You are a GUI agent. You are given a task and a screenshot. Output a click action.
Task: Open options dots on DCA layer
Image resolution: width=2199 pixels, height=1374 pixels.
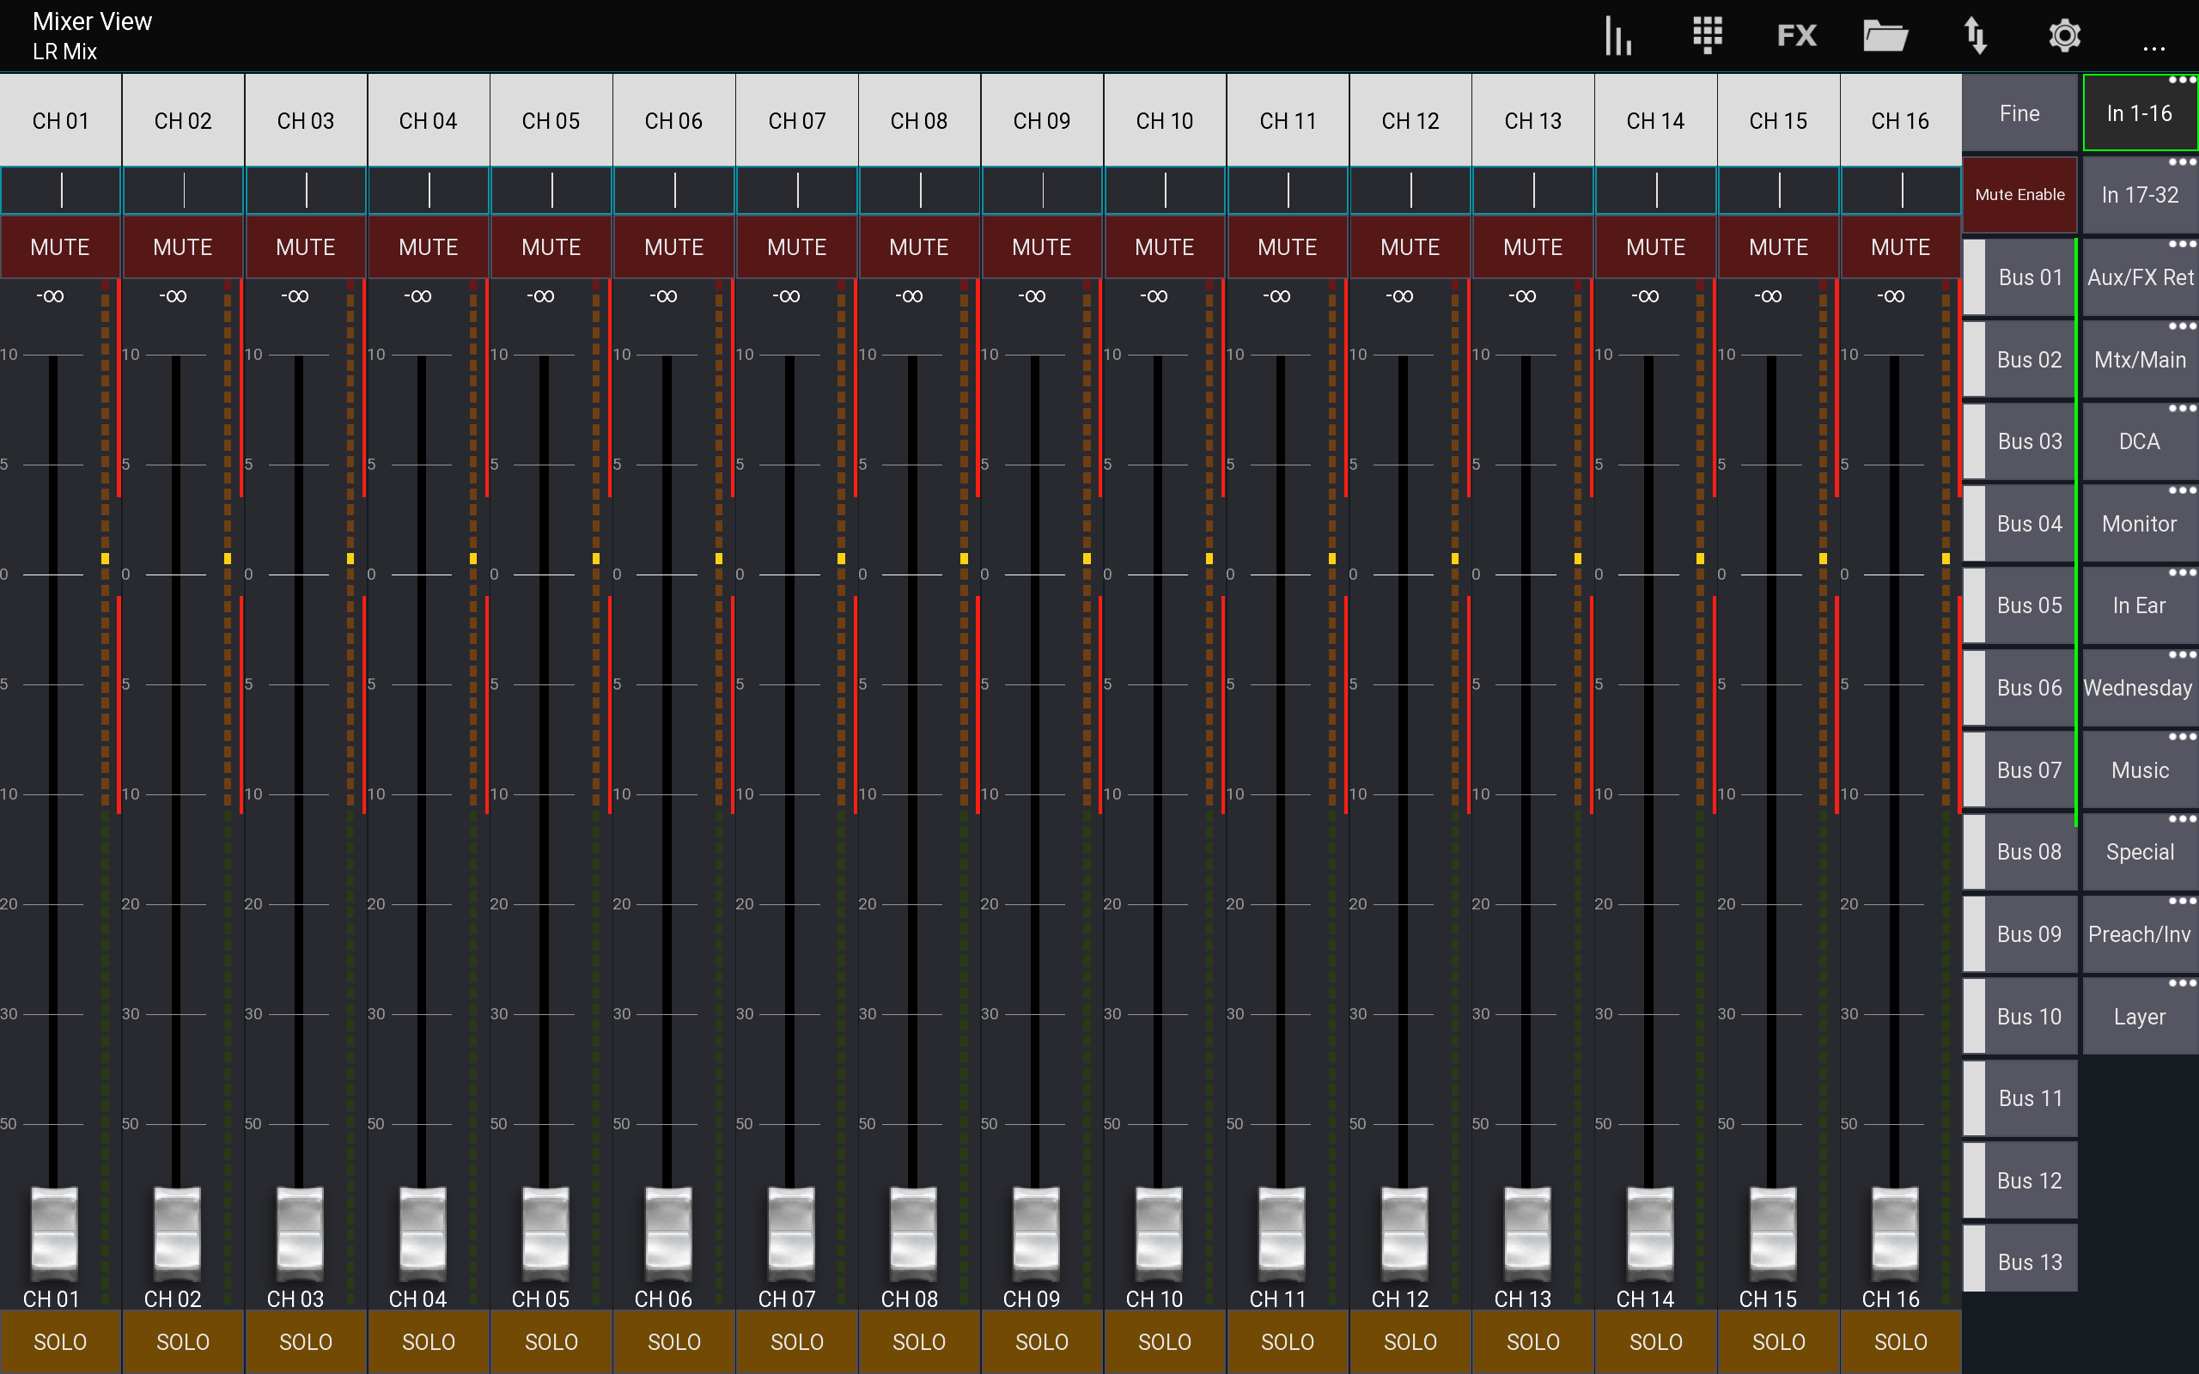(2182, 409)
